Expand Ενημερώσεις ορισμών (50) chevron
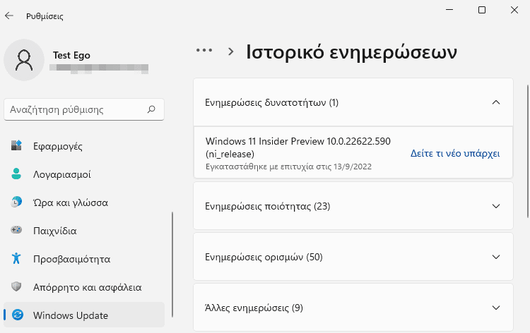 496,257
